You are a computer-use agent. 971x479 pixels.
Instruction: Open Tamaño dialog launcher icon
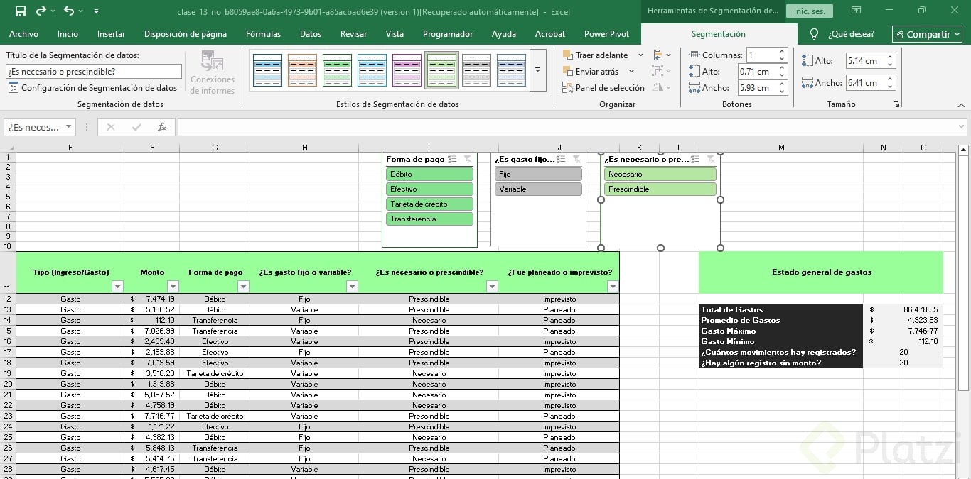point(896,104)
